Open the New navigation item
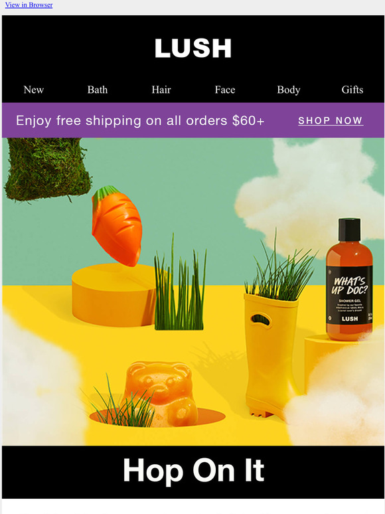 tap(34, 90)
